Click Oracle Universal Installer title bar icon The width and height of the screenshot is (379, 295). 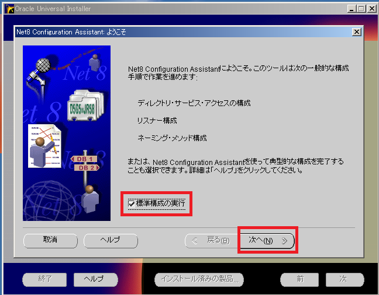[x=10, y=9]
